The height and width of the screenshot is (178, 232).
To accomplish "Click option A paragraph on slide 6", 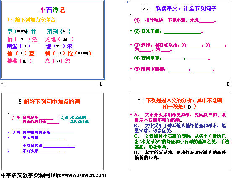I will click(180, 117).
